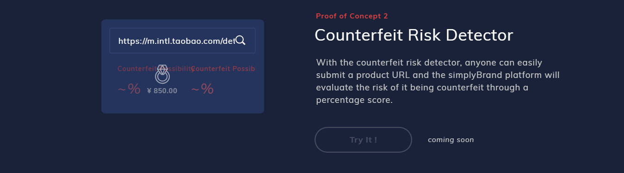
Task: Click the right "~%" score value
Action: (203, 89)
